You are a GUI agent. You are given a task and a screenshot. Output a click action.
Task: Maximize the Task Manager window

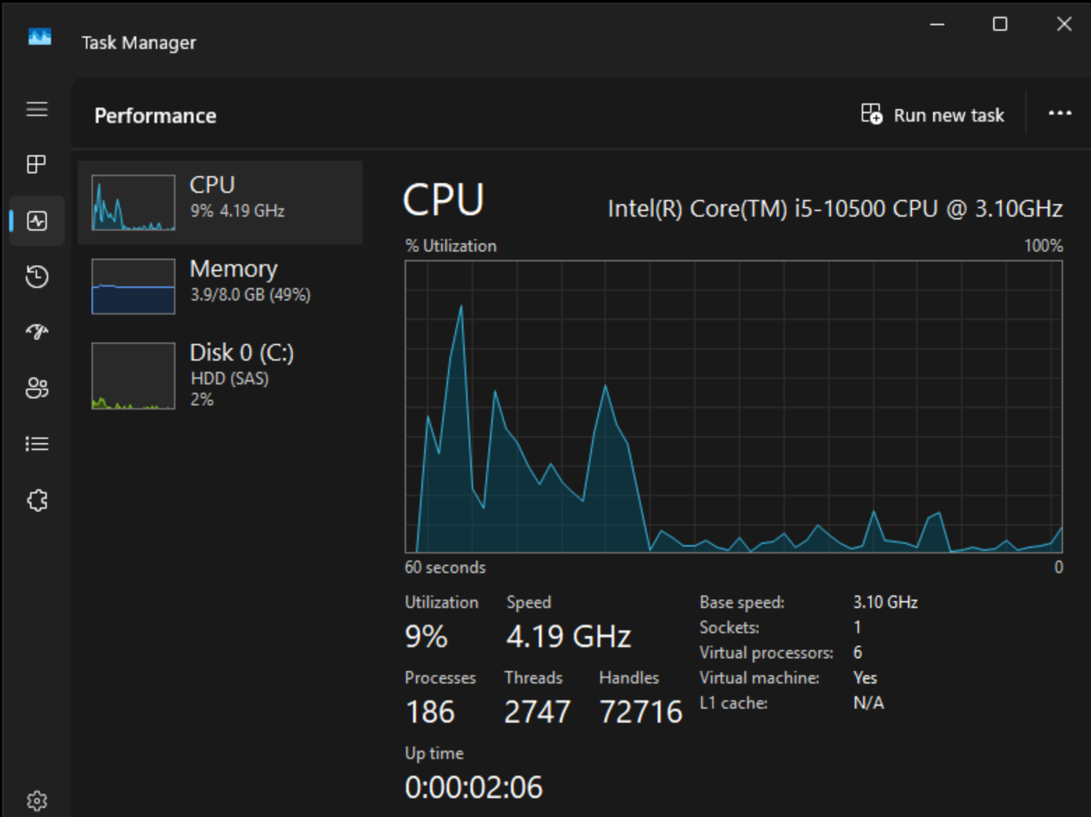pos(1000,24)
